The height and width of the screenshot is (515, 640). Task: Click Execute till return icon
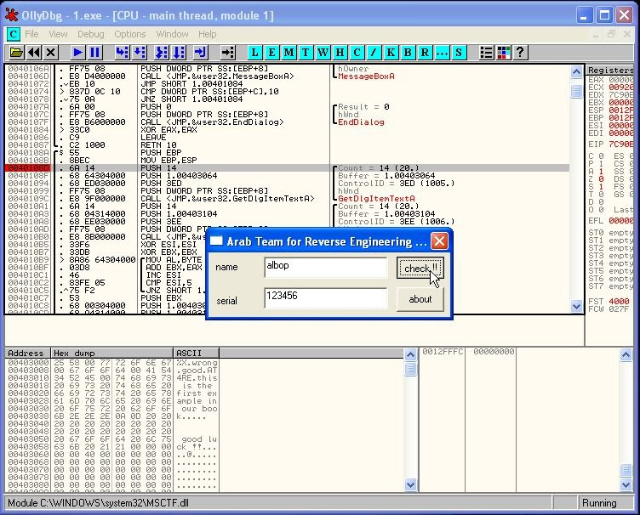click(x=200, y=52)
